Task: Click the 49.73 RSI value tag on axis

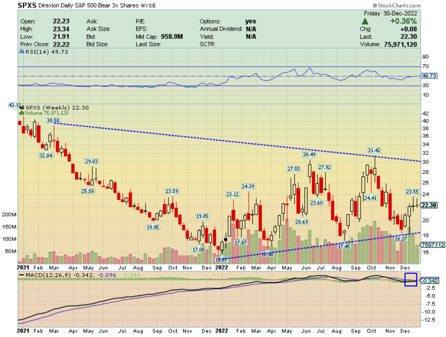Action: [429, 76]
